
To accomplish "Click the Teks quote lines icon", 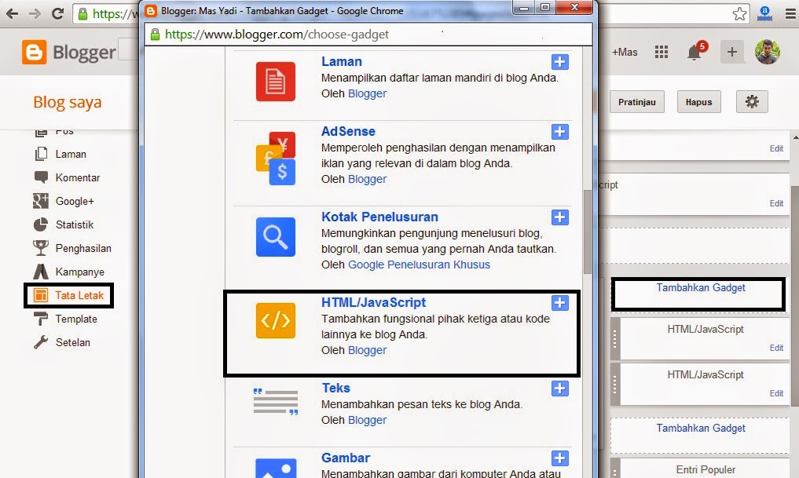I will pos(275,402).
